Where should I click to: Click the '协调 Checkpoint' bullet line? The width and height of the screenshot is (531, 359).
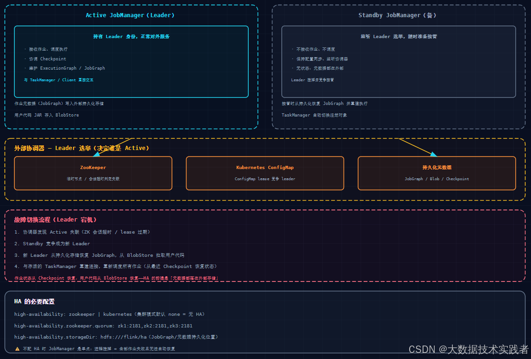click(x=45, y=59)
